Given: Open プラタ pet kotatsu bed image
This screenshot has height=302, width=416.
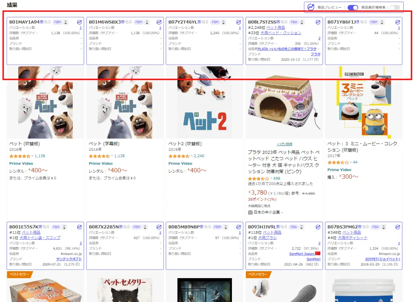Looking at the screenshot, I should point(284,102).
